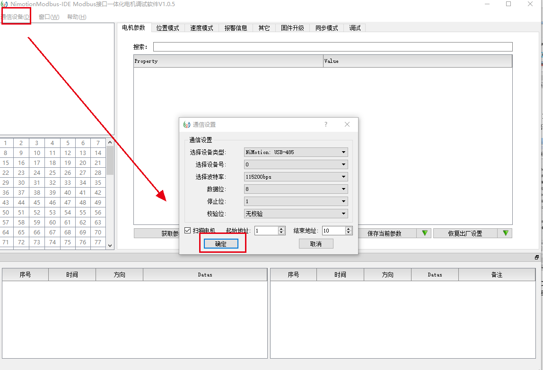Expand the 选择波特率 dropdown showing 115200bps
Viewport: 543px width, 370px height.
point(296,177)
